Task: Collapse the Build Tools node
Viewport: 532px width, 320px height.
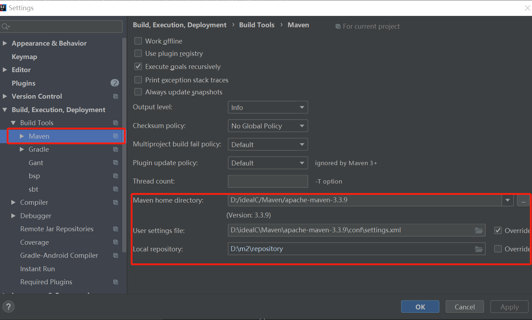Action: pos(13,123)
